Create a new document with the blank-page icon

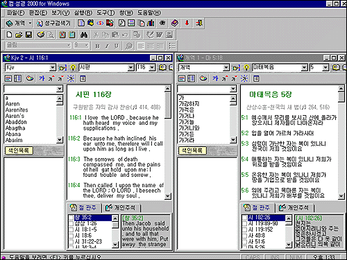point(9,35)
